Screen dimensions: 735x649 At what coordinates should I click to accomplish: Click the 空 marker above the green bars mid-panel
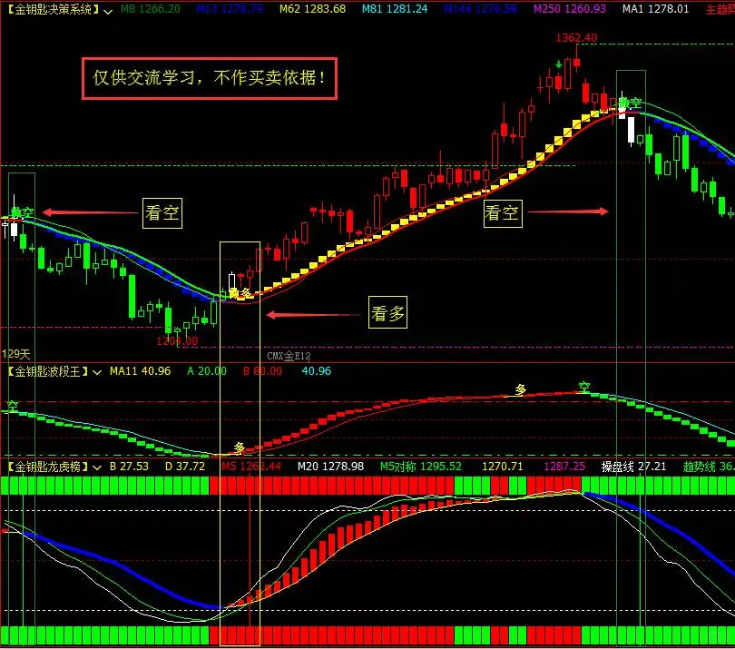coord(585,386)
